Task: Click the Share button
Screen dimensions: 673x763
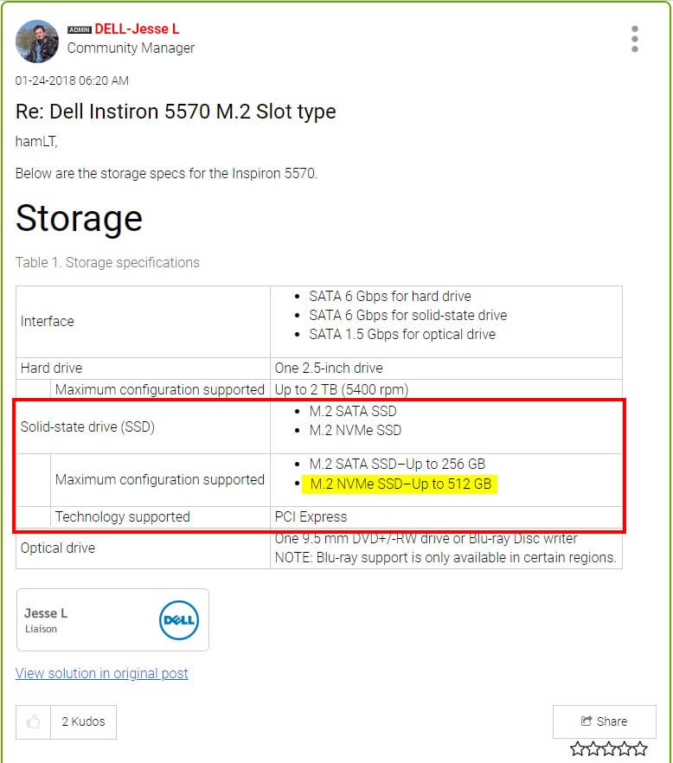Action: click(x=604, y=721)
